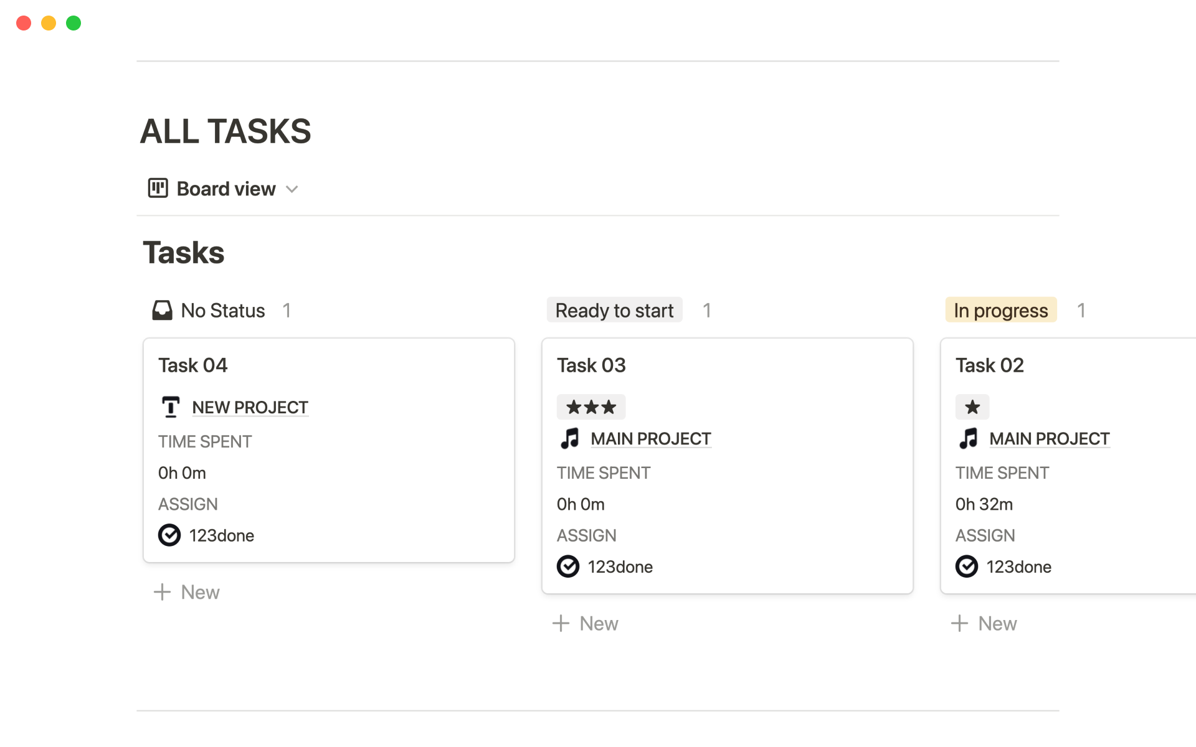This screenshot has width=1196, height=747.
Task: Expand the Board view chevron dropdown
Action: point(292,189)
